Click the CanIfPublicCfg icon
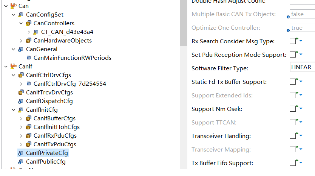The width and height of the screenshot is (315, 176). [x=21, y=162]
